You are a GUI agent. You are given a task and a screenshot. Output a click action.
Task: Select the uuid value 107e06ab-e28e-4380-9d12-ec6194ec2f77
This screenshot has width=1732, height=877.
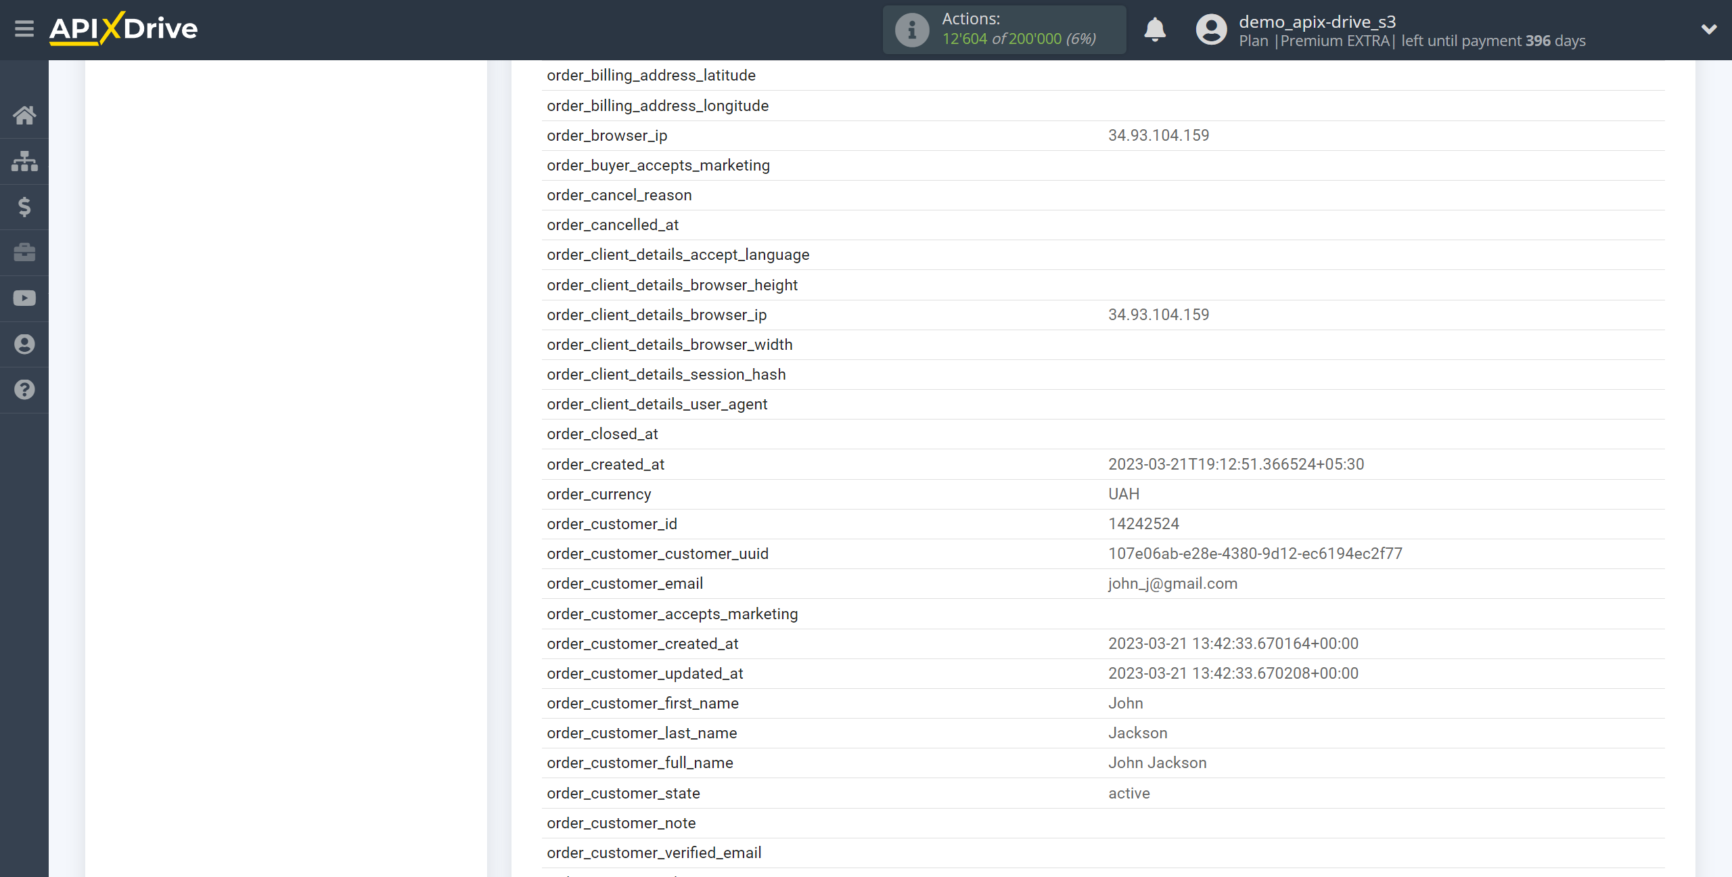pyautogui.click(x=1255, y=554)
